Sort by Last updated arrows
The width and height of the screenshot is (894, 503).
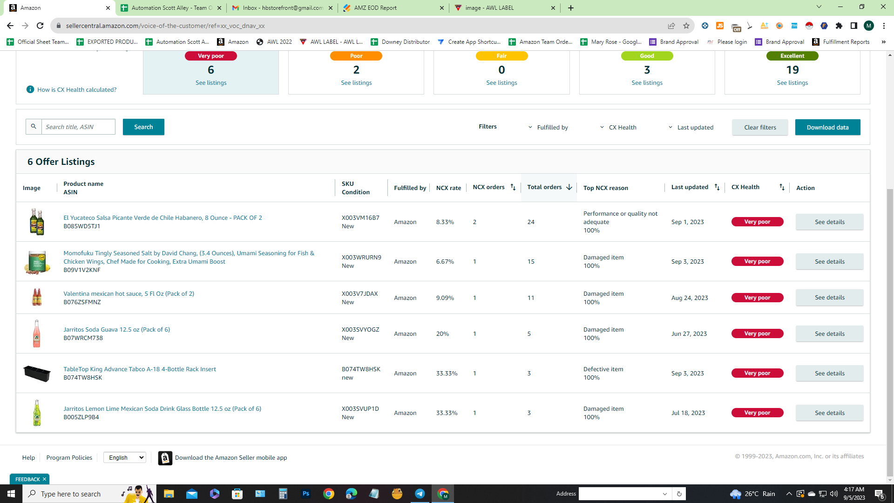[x=717, y=187]
